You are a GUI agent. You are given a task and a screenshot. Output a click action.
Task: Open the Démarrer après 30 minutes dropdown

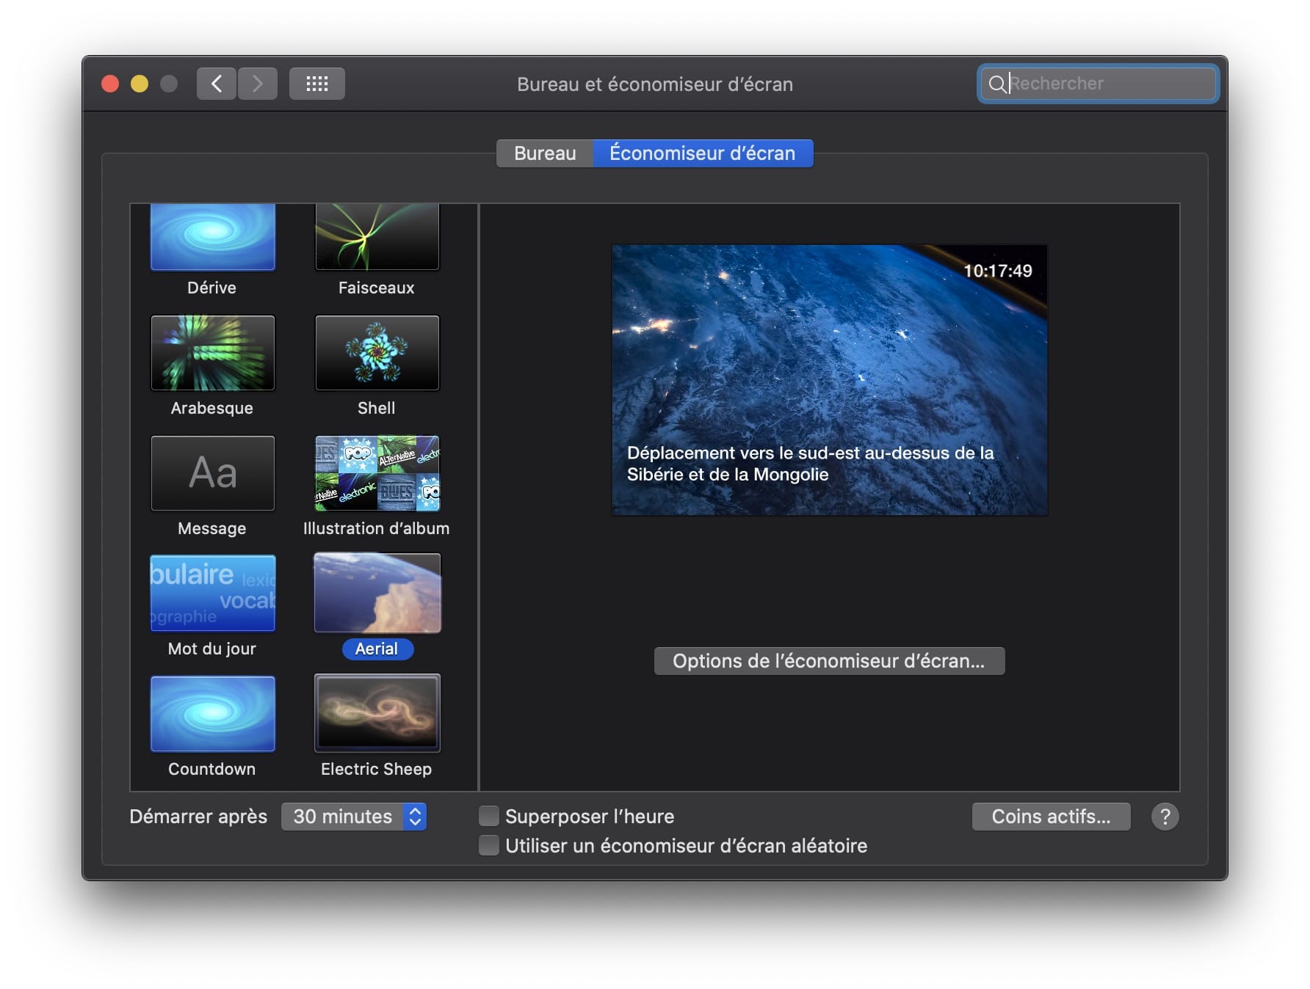pyautogui.click(x=354, y=817)
